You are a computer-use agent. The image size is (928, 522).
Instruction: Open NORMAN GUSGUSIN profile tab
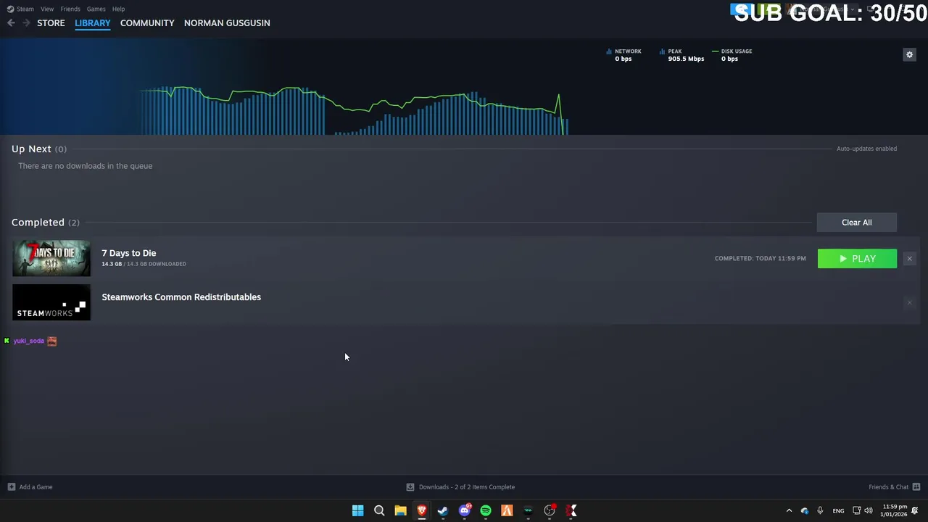(x=227, y=23)
